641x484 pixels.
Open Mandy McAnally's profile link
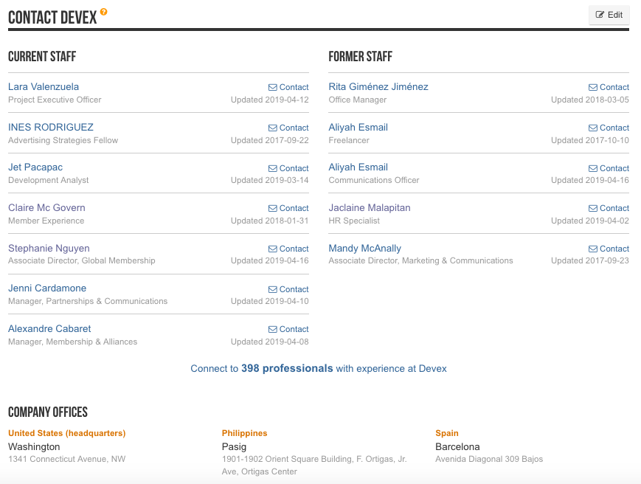[x=364, y=248]
